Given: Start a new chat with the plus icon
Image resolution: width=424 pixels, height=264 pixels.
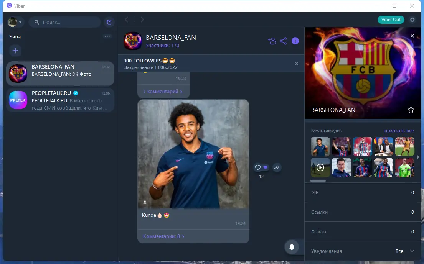Looking at the screenshot, I should [x=15, y=50].
